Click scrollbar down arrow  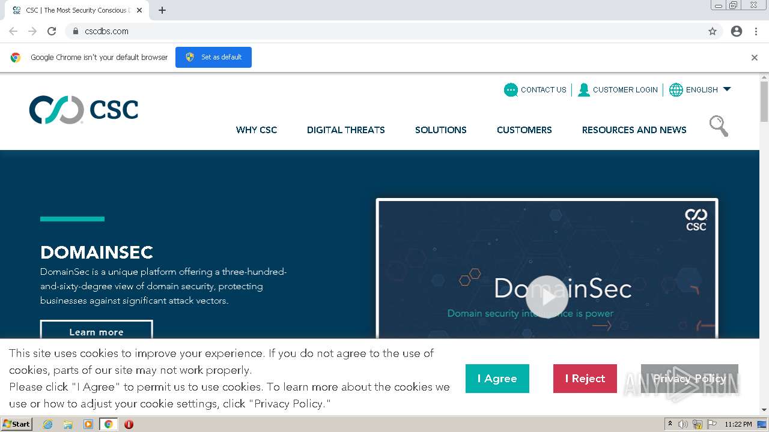(764, 410)
